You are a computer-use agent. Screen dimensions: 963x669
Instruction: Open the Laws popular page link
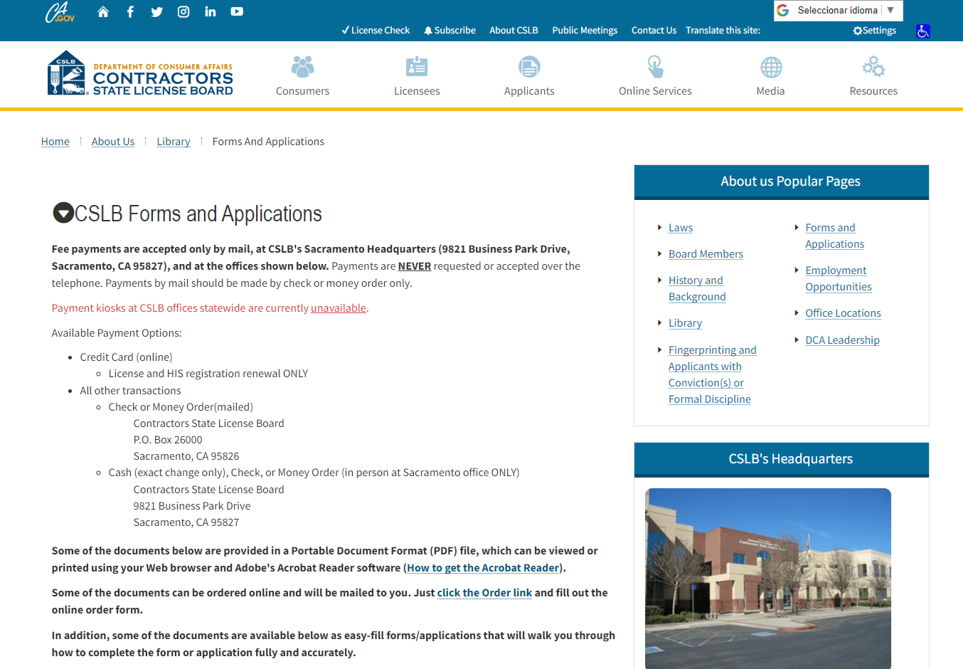coord(681,228)
